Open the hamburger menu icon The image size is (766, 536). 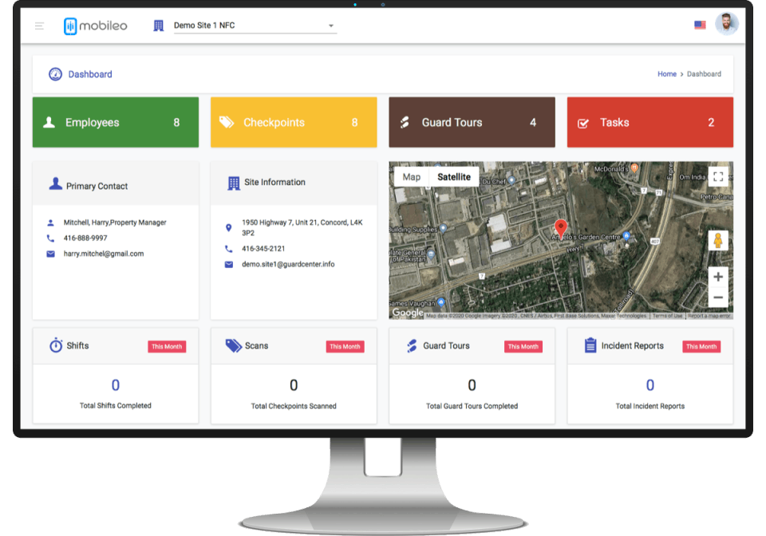[40, 26]
